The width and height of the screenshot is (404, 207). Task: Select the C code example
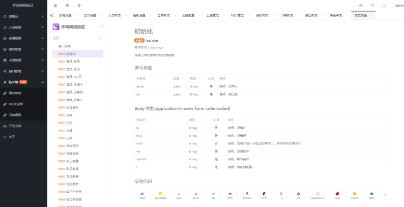281,195
